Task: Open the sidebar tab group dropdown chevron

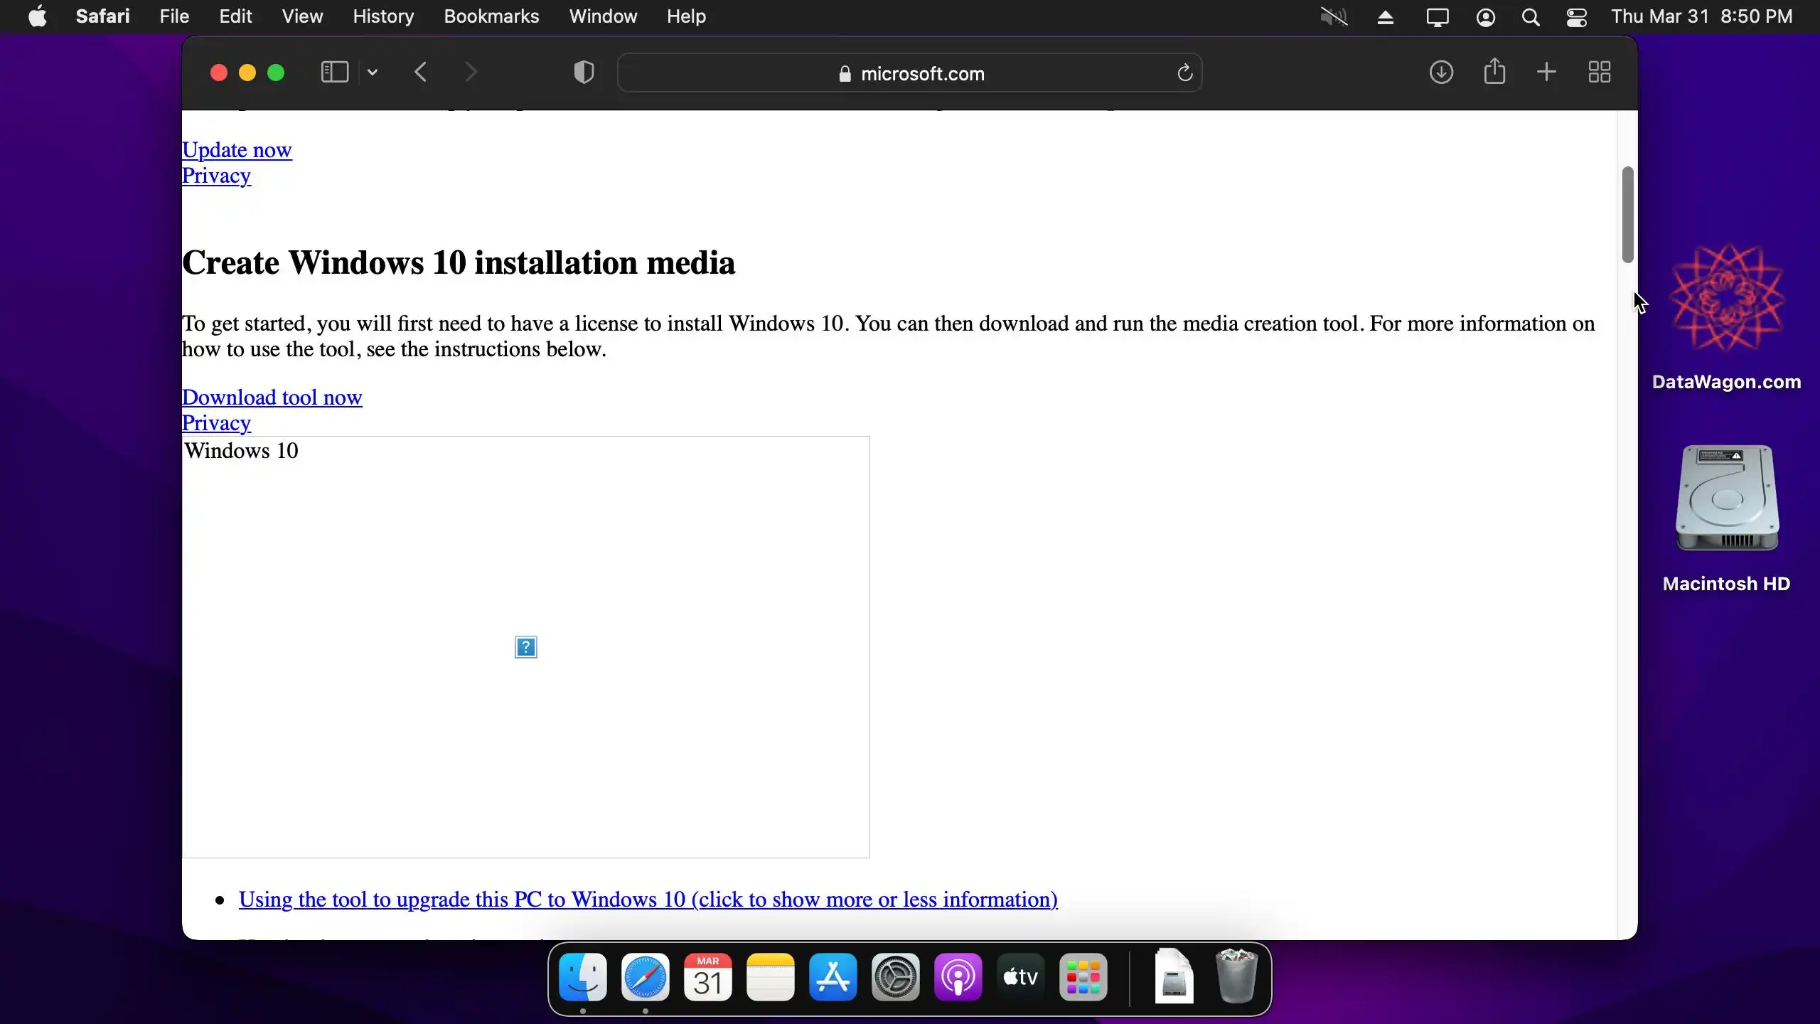Action: [373, 72]
